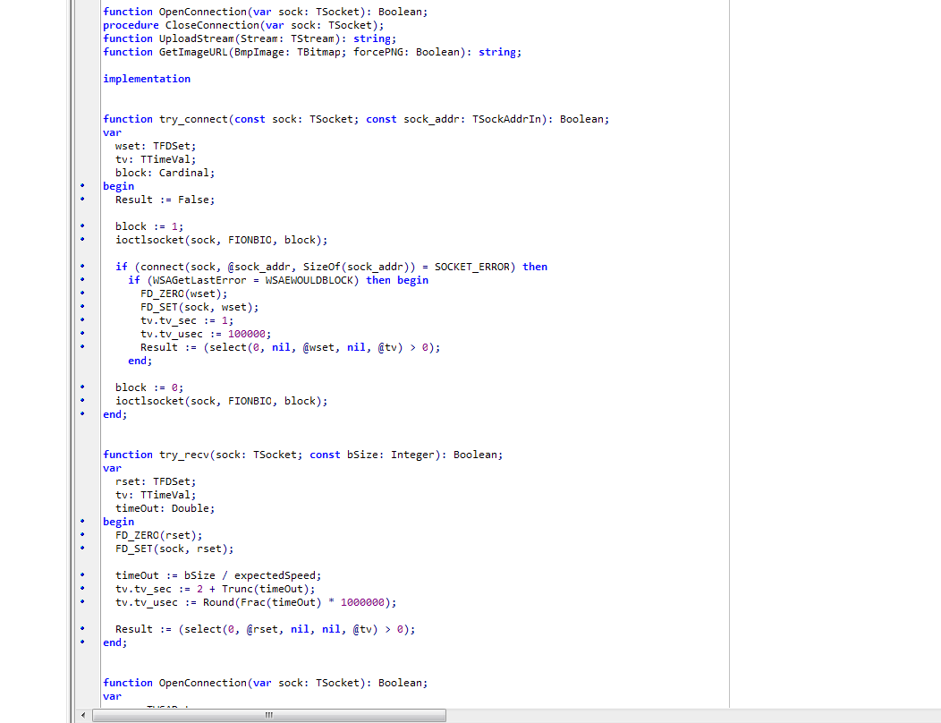Click the 'SOCKET_ERROR' constant

point(471,267)
